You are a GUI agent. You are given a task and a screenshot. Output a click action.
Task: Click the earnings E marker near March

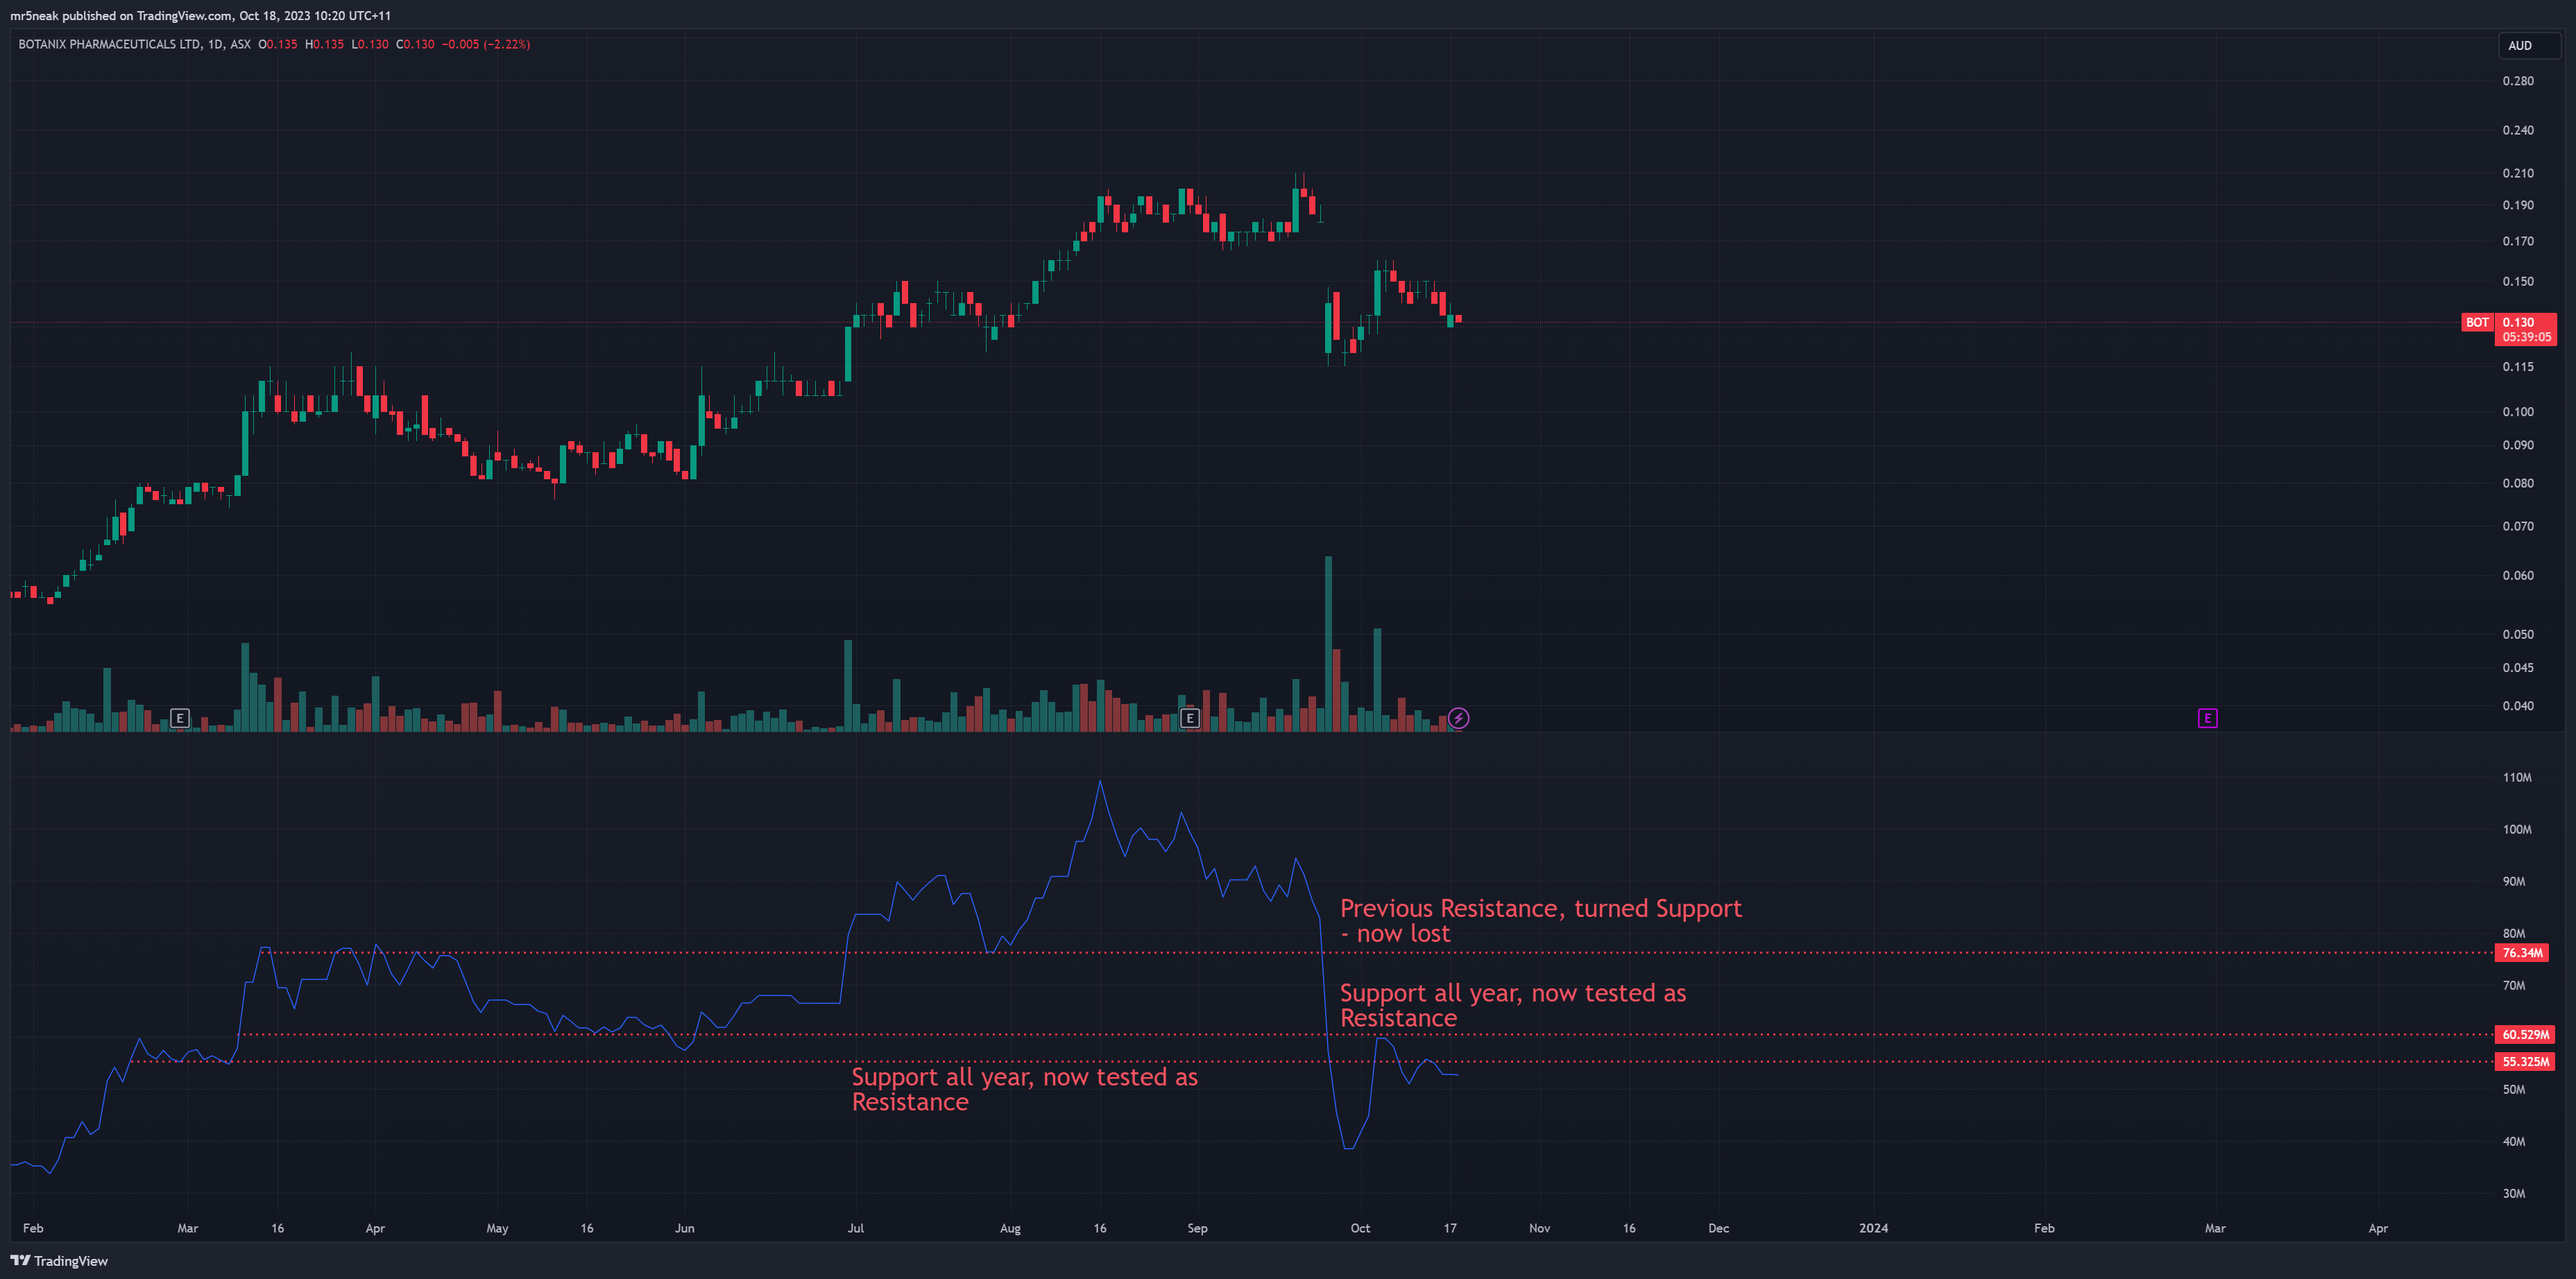click(179, 718)
